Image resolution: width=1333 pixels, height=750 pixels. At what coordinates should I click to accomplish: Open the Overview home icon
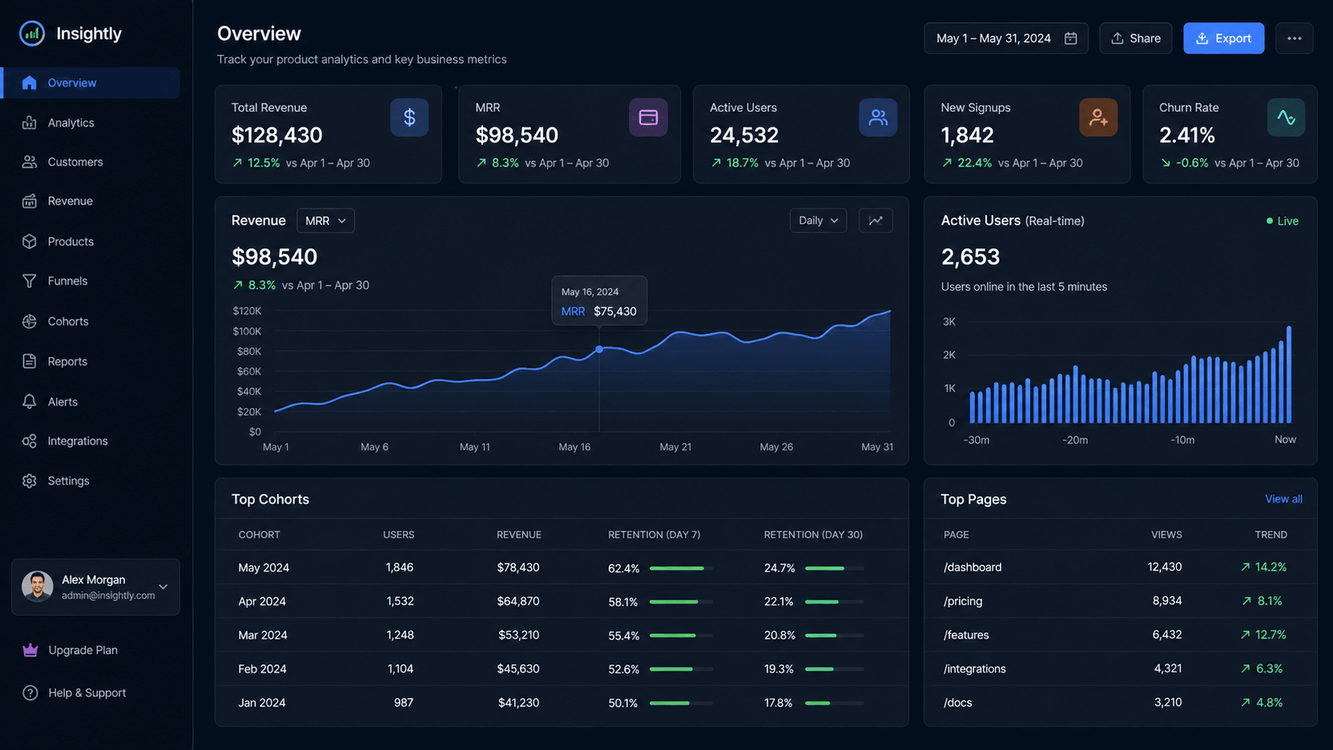click(29, 83)
